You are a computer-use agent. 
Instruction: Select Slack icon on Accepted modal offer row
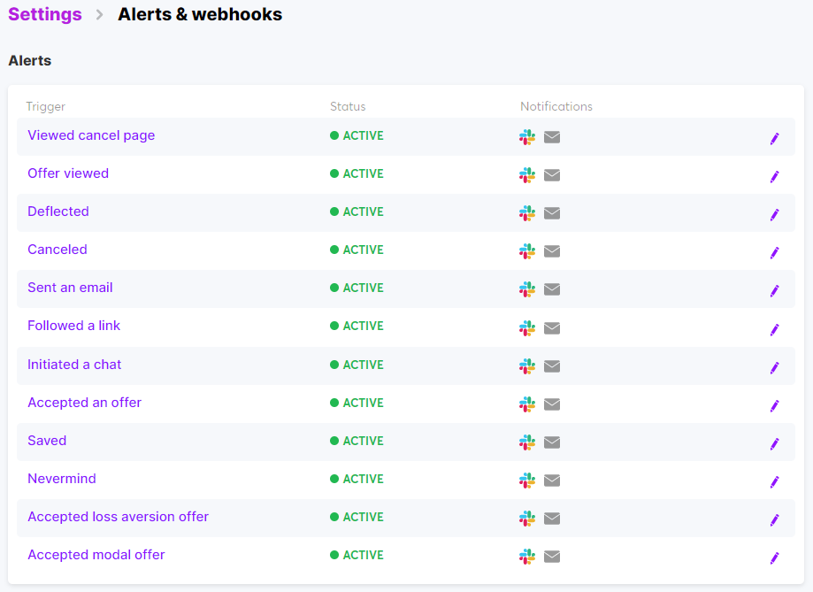(527, 557)
